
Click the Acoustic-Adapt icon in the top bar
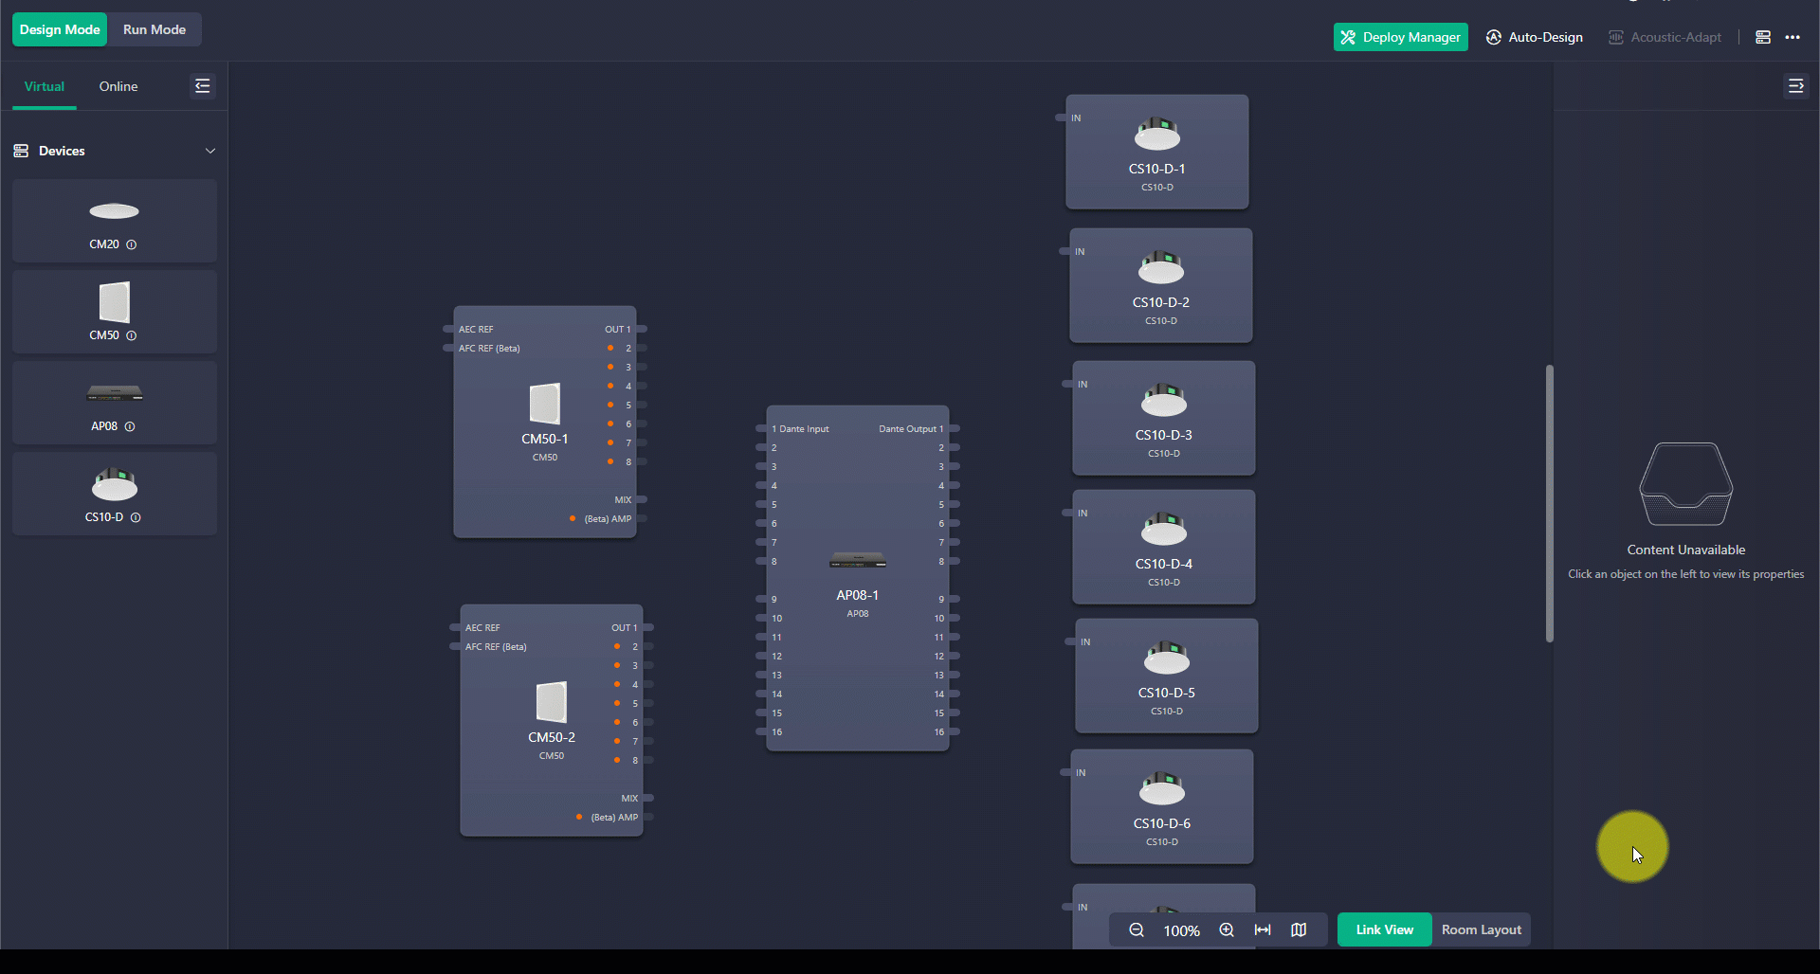tap(1616, 37)
